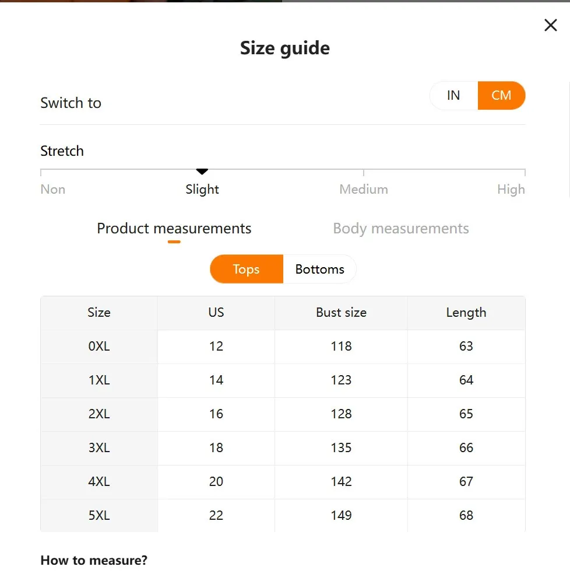The image size is (570, 584).
Task: Click the Non stretch label
Action: [53, 189]
